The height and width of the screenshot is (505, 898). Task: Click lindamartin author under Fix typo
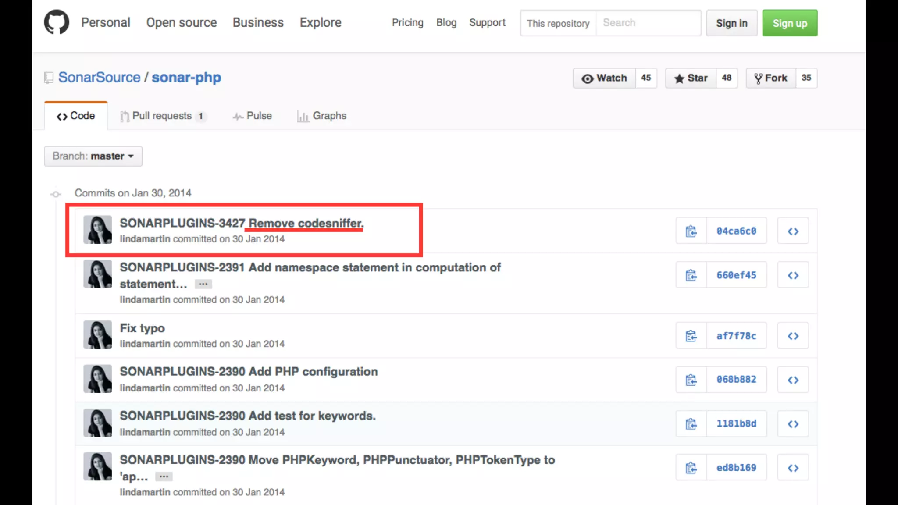pos(145,344)
